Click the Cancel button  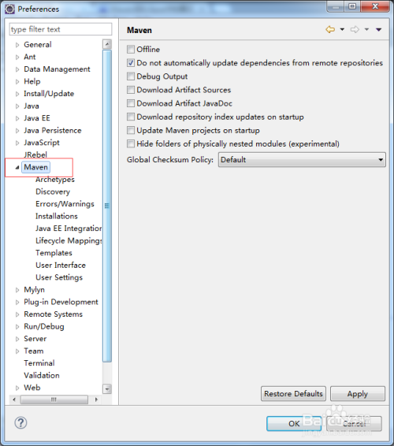click(354, 424)
